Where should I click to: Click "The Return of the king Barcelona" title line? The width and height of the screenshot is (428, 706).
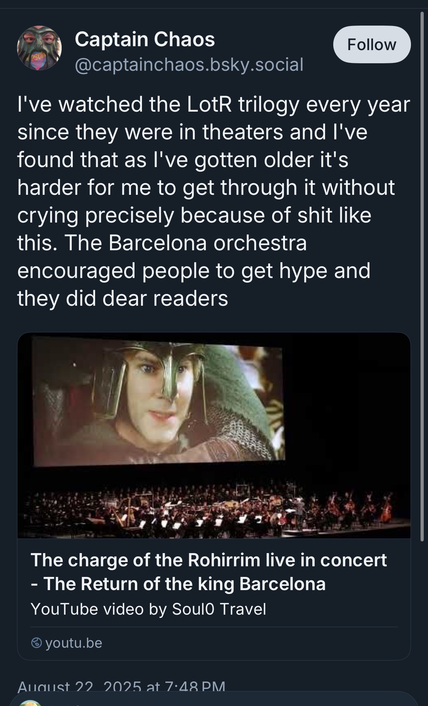(185, 584)
